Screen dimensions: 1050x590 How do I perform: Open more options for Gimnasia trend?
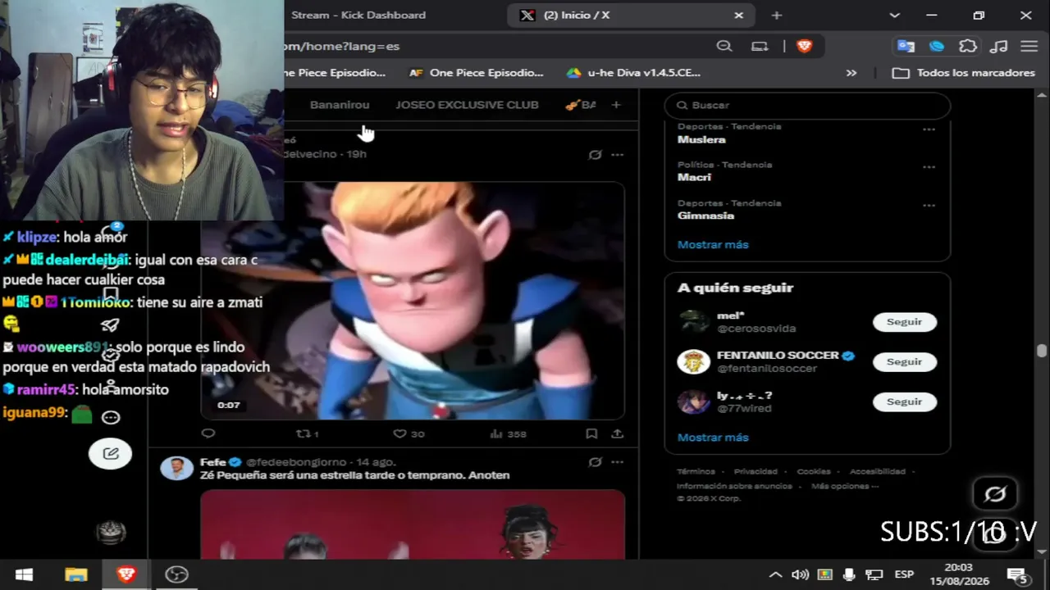[929, 206]
